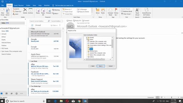Open the New Items menu
The height and width of the screenshot is (103, 183).
click(x=8, y=12)
